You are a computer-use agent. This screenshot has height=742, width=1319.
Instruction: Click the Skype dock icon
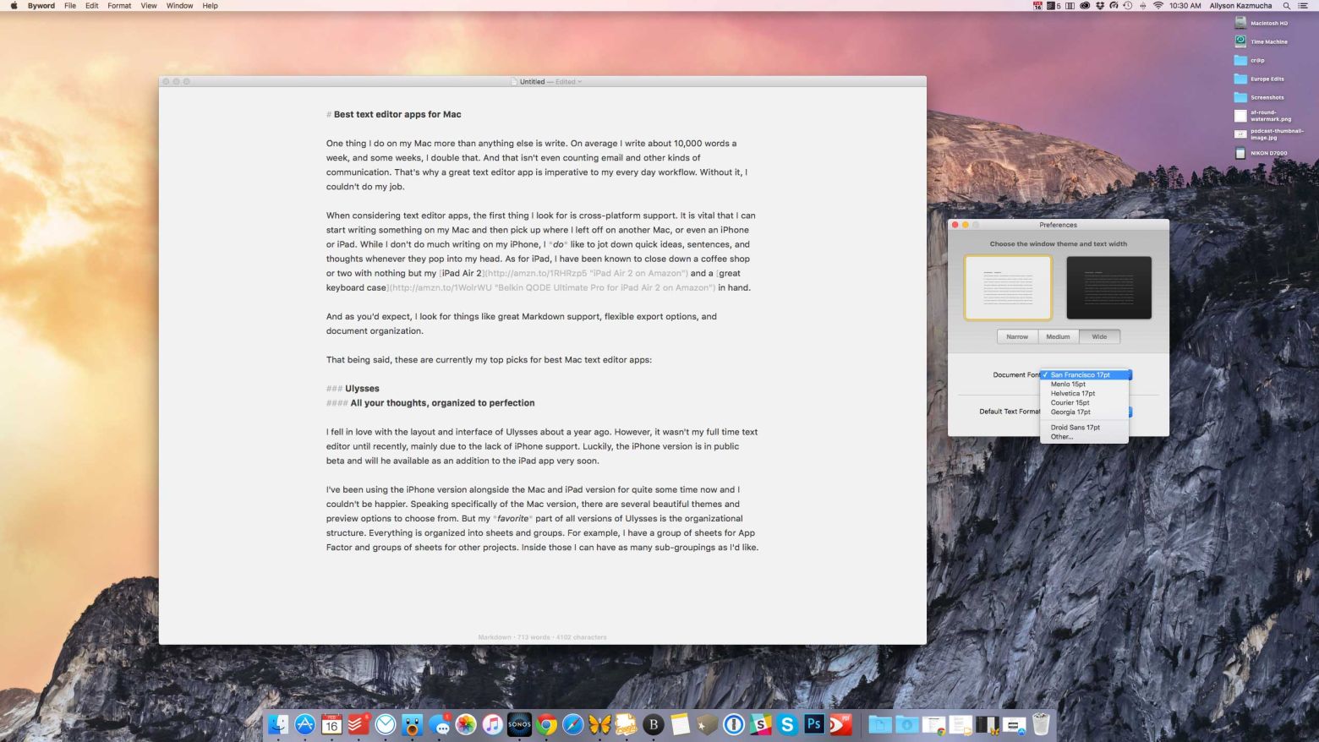point(787,724)
